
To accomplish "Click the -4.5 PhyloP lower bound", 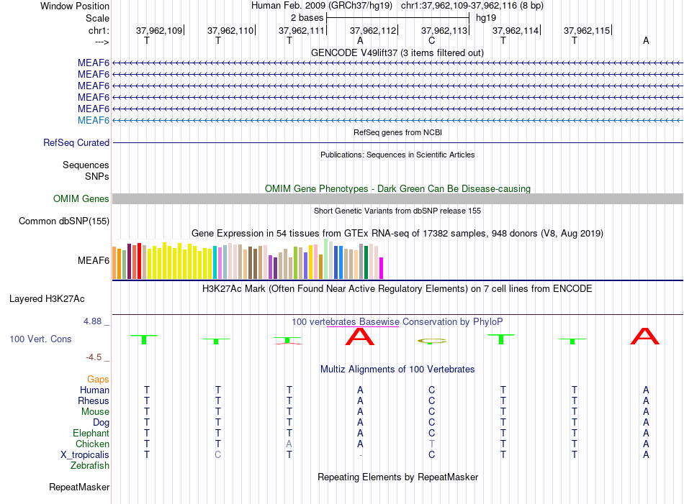I will [94, 357].
